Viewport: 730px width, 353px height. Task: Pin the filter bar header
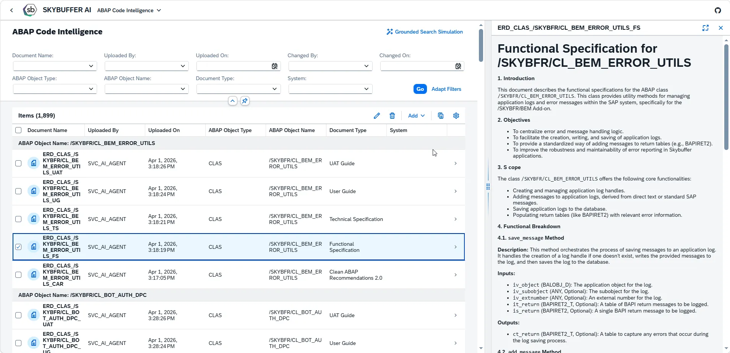click(x=245, y=101)
